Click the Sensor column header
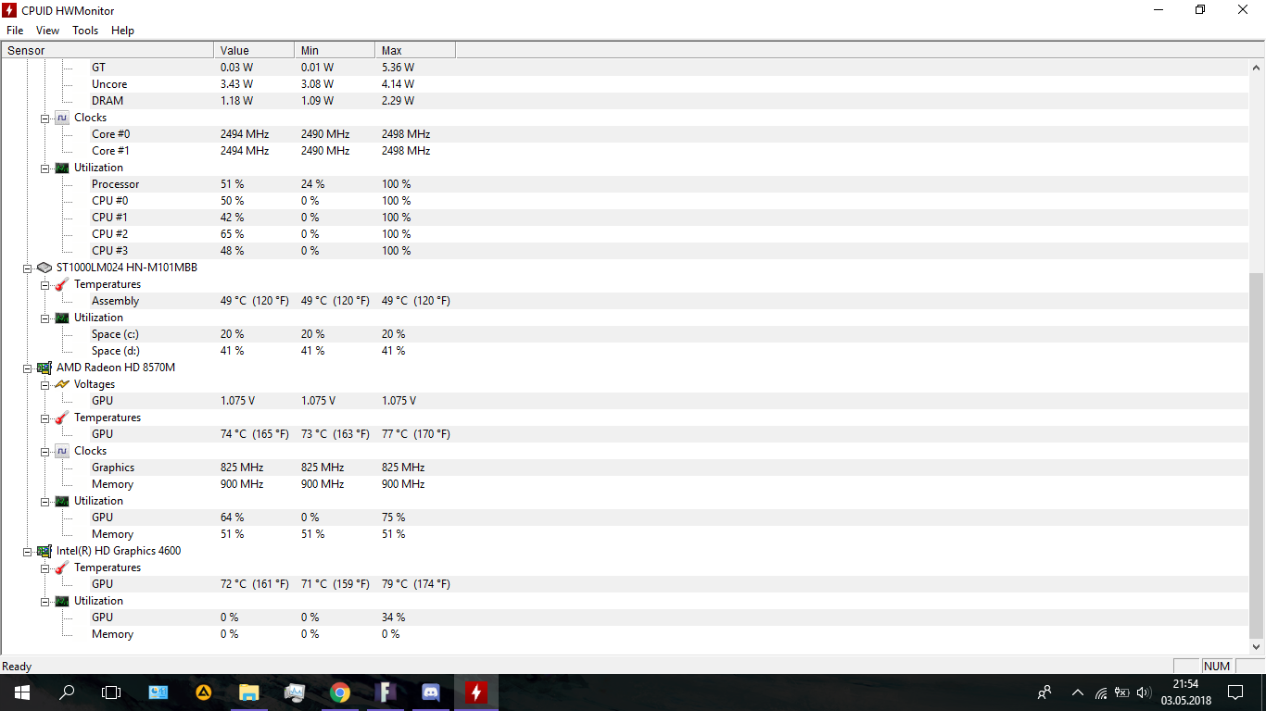 tap(108, 50)
